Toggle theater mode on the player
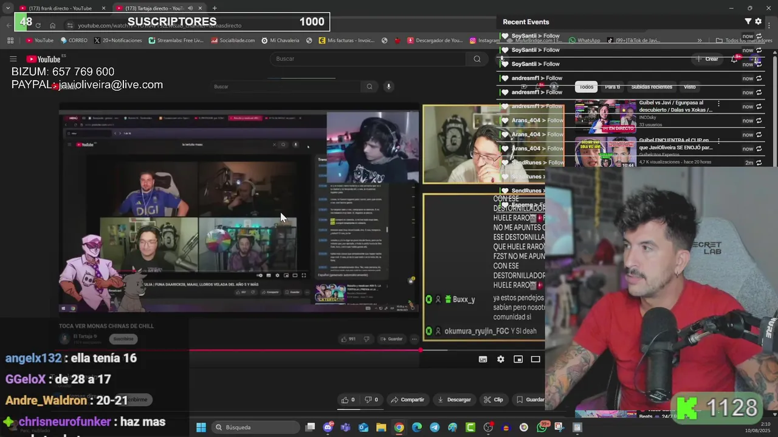 pos(535,359)
